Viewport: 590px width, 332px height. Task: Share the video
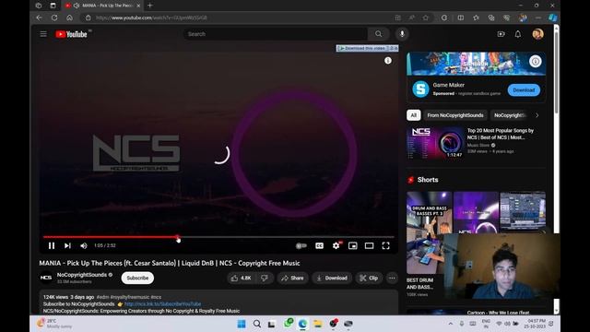tap(292, 279)
